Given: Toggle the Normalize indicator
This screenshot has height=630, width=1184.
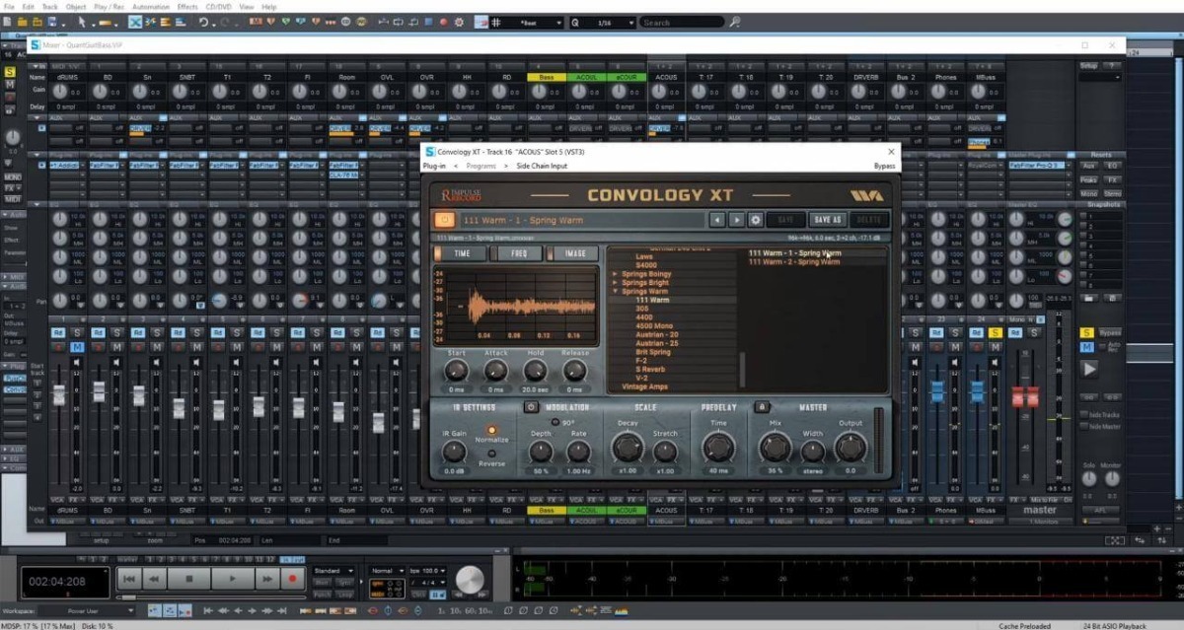Looking at the screenshot, I should tap(491, 430).
